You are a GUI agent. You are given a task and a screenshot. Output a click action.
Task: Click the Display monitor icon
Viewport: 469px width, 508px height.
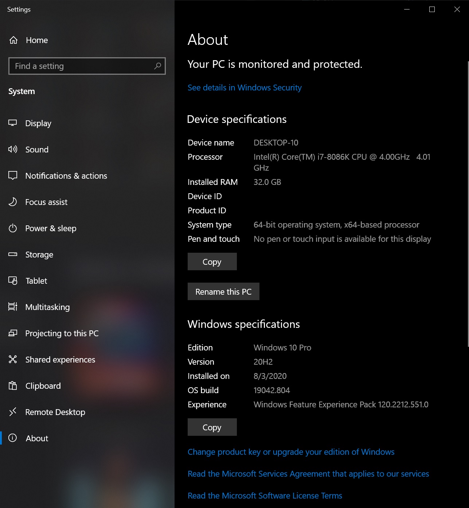pyautogui.click(x=13, y=123)
